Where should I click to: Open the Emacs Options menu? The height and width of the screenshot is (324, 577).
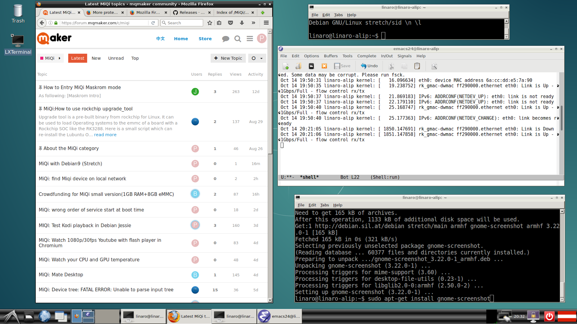click(x=312, y=56)
